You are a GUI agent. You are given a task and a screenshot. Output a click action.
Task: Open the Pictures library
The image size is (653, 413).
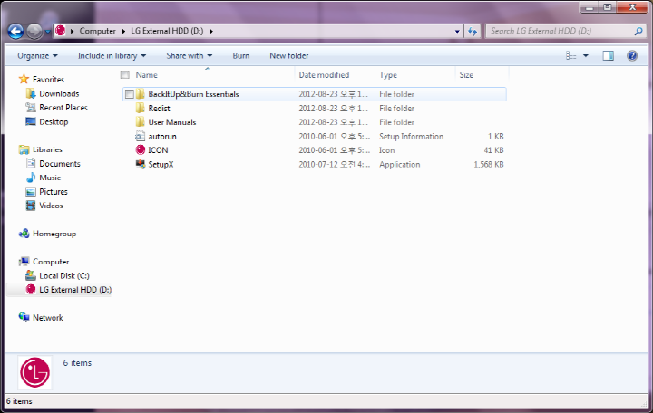pyautogui.click(x=54, y=192)
